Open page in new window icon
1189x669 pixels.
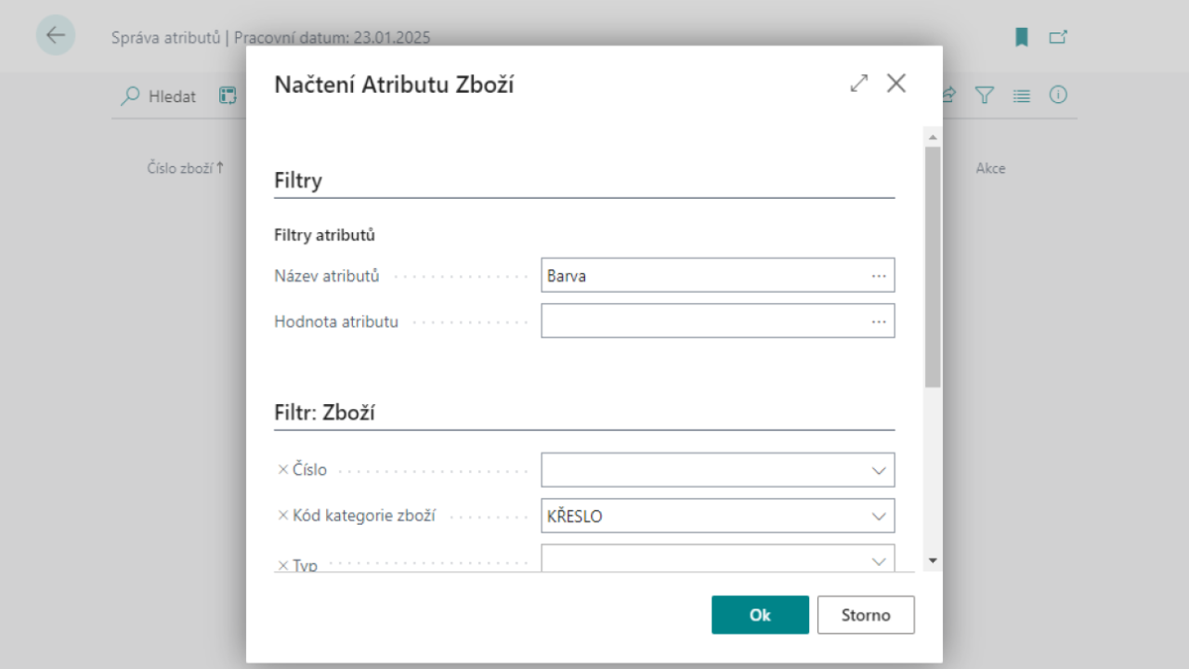pyautogui.click(x=1058, y=37)
